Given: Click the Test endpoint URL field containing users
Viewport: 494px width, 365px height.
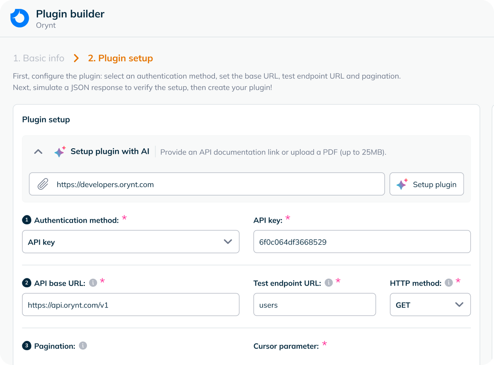Looking at the screenshot, I should tap(314, 305).
